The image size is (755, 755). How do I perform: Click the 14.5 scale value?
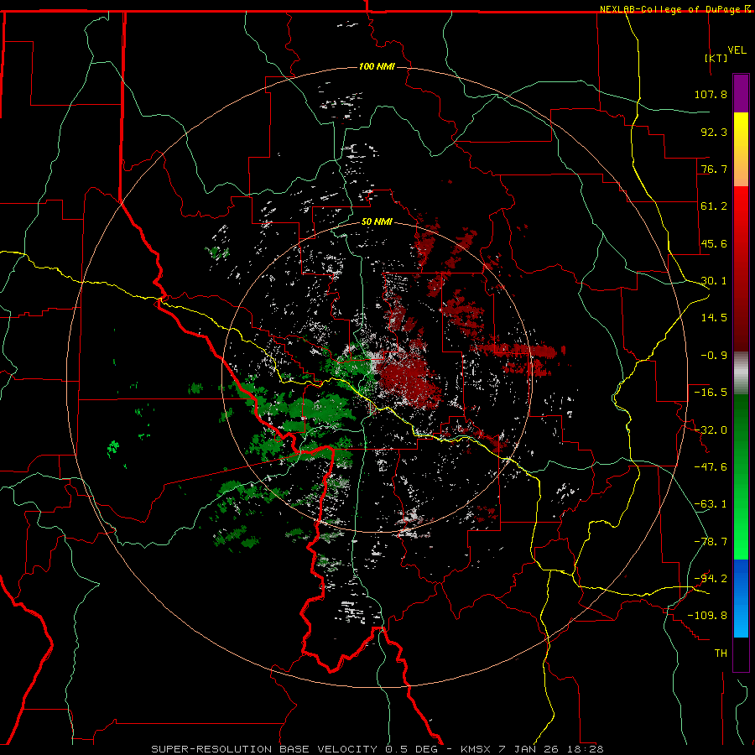click(x=714, y=318)
